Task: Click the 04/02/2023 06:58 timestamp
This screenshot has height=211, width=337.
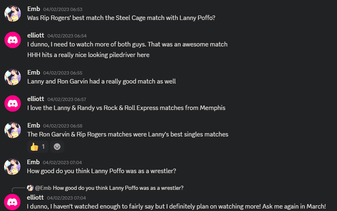Action: [62, 125]
